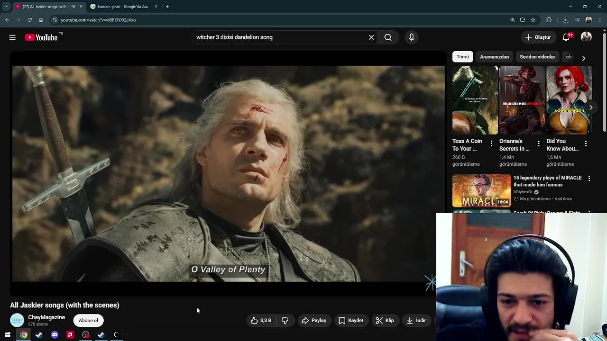The image size is (607, 341).
Task: Open the YouTube account avatar menu
Action: coord(587,37)
